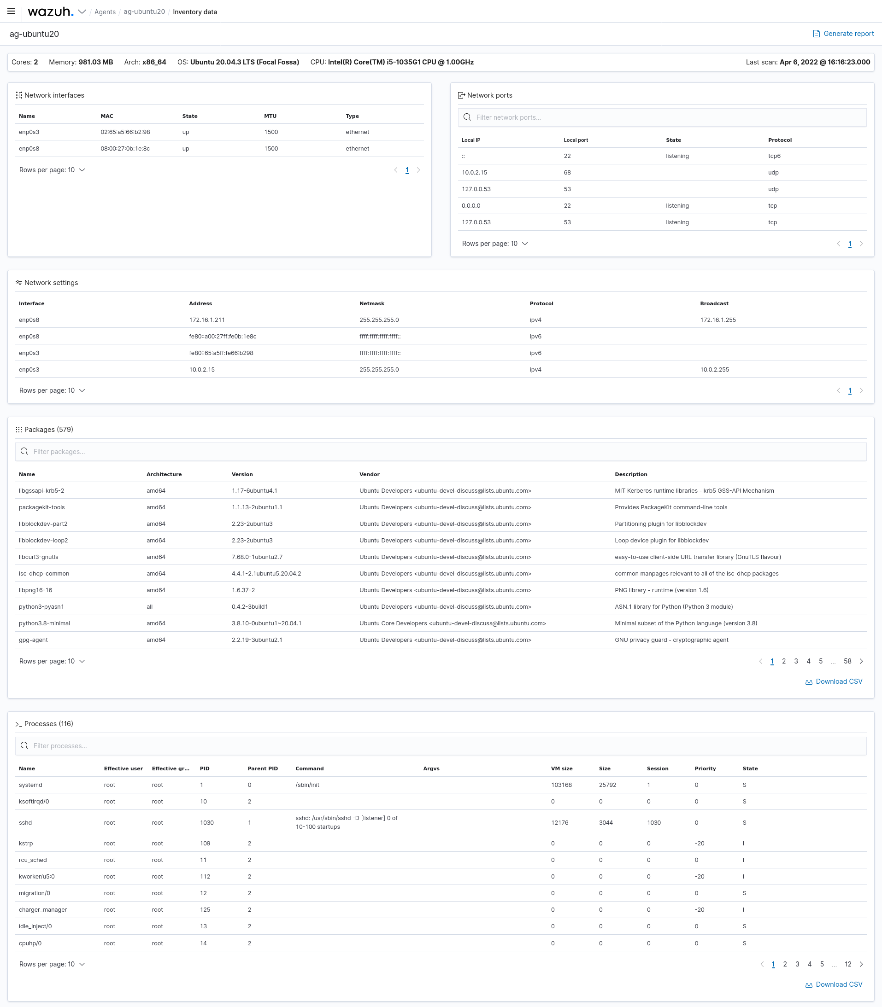Click the Network interfaces panel icon
This screenshot has height=1007, width=882.
pyautogui.click(x=19, y=95)
